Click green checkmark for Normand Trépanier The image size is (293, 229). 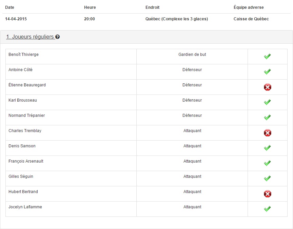[x=268, y=117]
